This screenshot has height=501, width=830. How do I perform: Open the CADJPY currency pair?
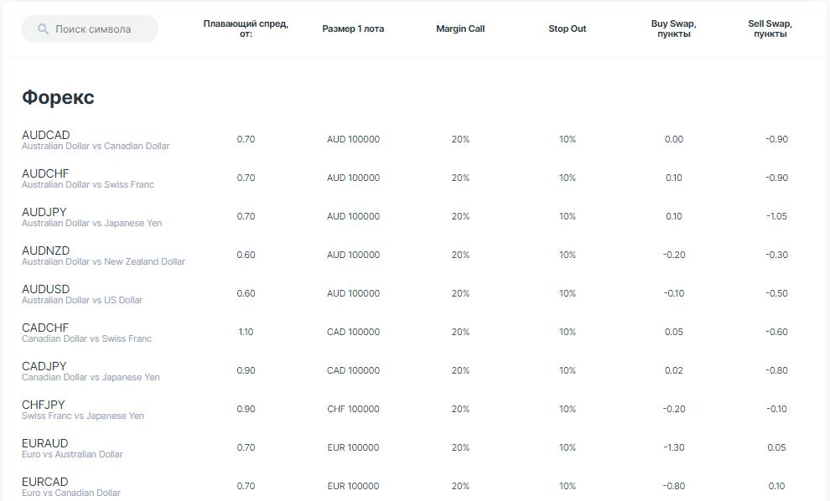[44, 366]
